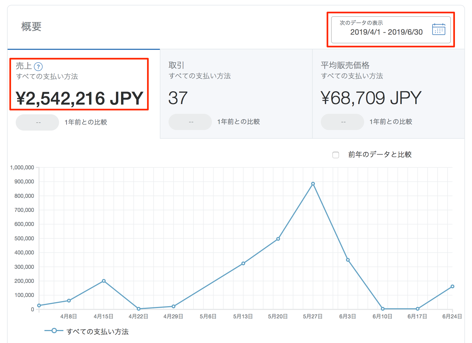Open the date range 2019/4/1 - 2019/6/30 selector

[386, 32]
